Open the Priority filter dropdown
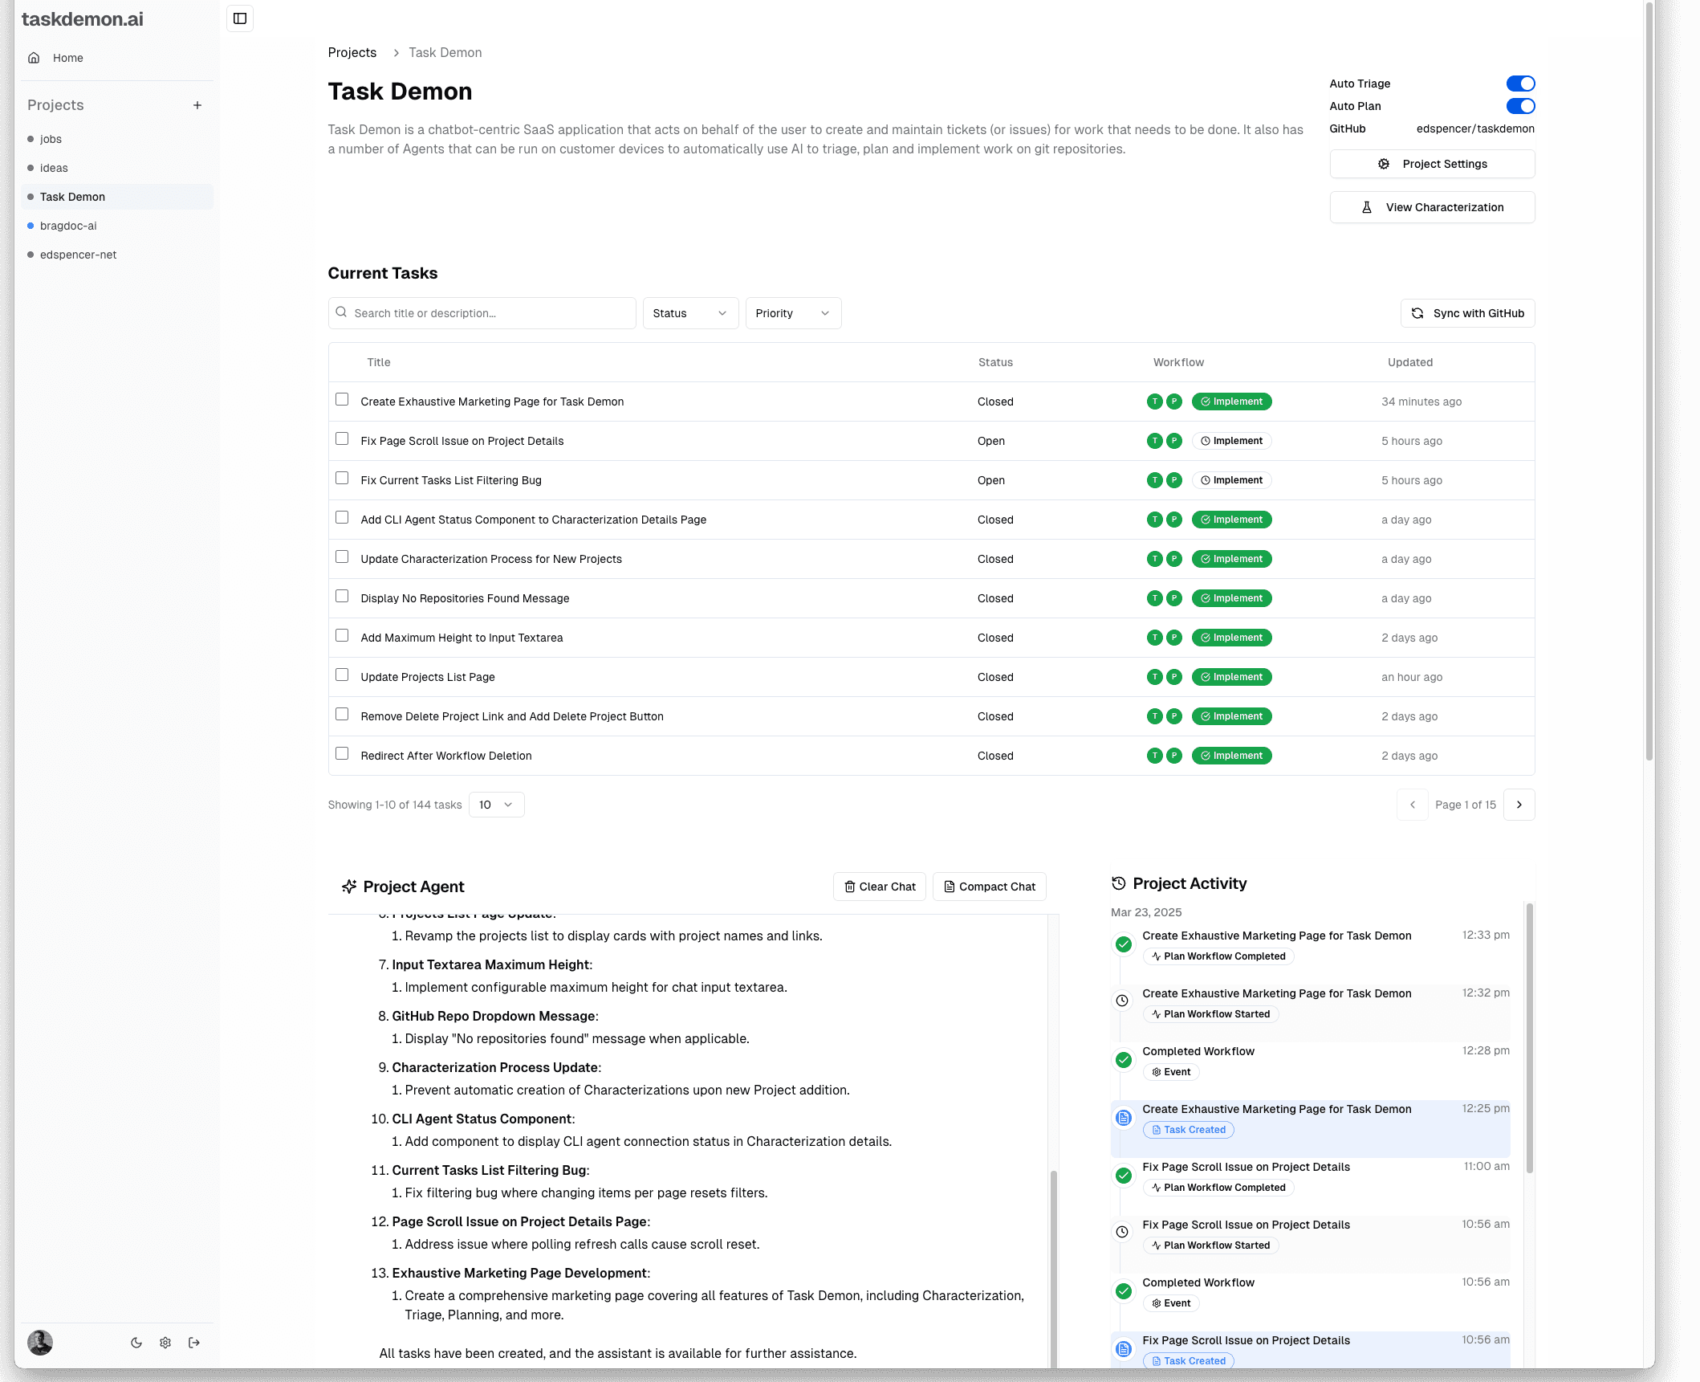 (x=792, y=312)
